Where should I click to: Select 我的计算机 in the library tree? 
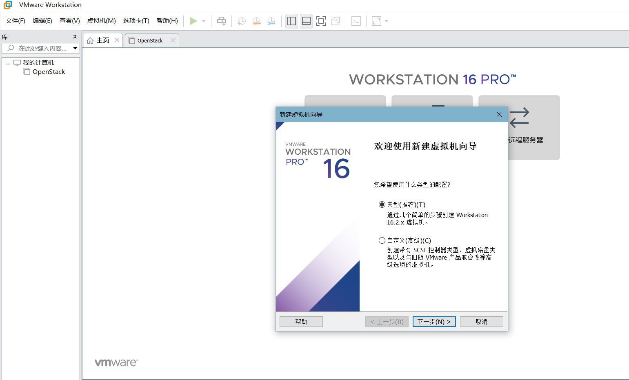click(38, 63)
